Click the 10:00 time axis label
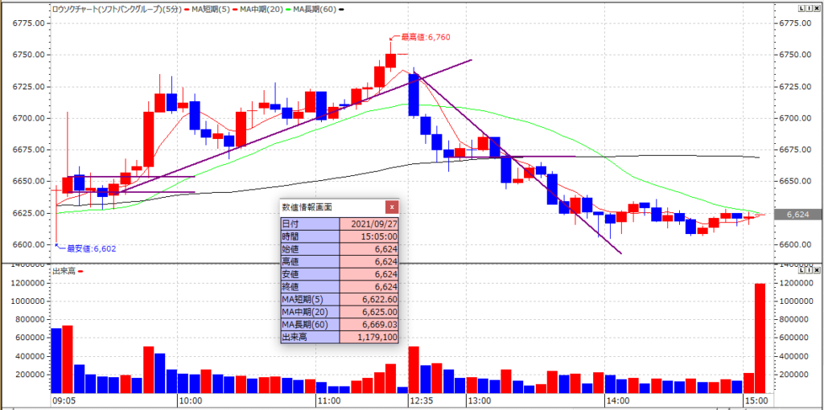This screenshot has width=824, height=410. tap(191, 400)
